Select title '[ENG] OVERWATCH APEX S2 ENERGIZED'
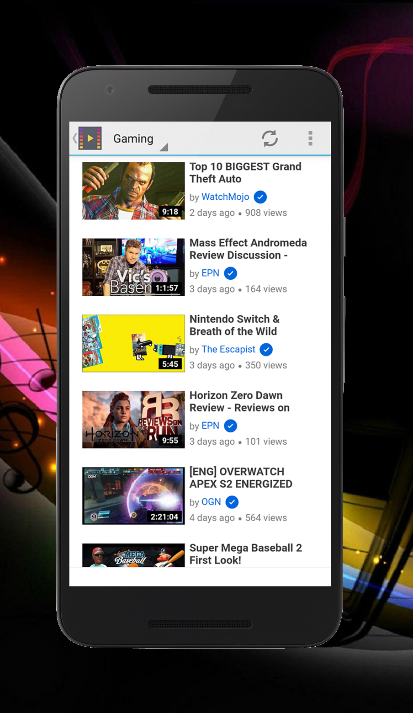 pos(241,478)
